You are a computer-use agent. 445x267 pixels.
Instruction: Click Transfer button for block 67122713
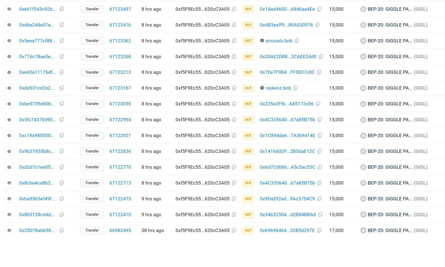click(92, 183)
